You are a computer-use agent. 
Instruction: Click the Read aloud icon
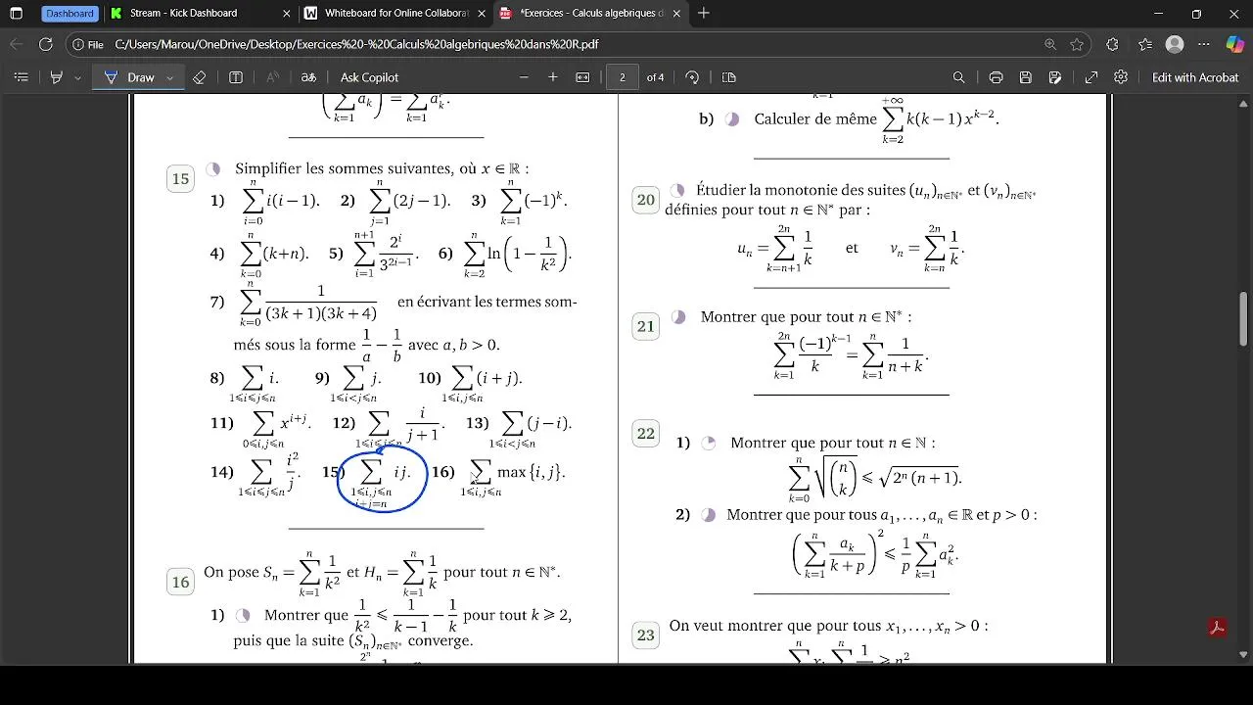pos(272,77)
